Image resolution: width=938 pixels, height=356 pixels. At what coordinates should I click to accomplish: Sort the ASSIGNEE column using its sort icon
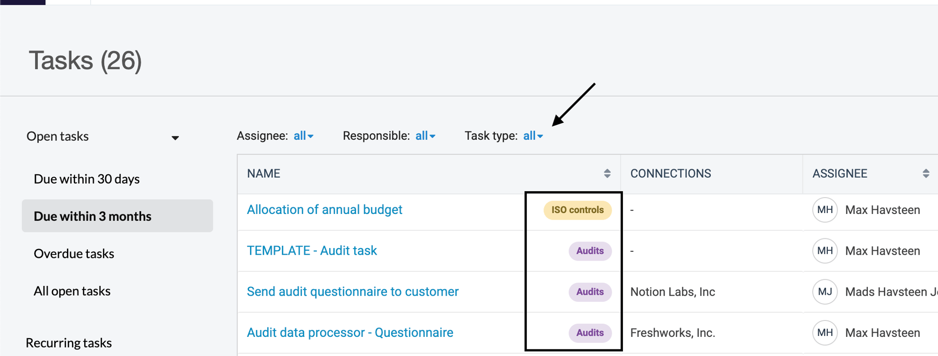point(926,173)
